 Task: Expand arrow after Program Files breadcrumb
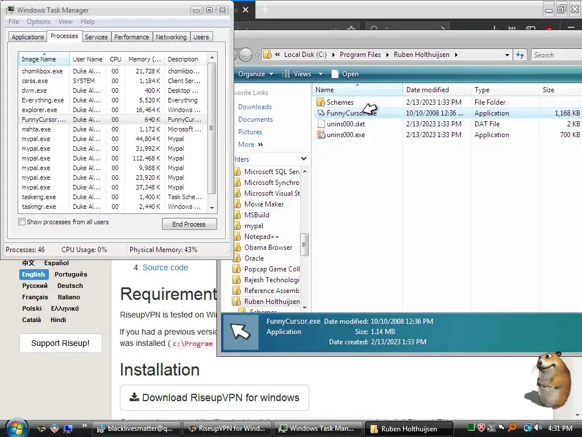coord(387,55)
